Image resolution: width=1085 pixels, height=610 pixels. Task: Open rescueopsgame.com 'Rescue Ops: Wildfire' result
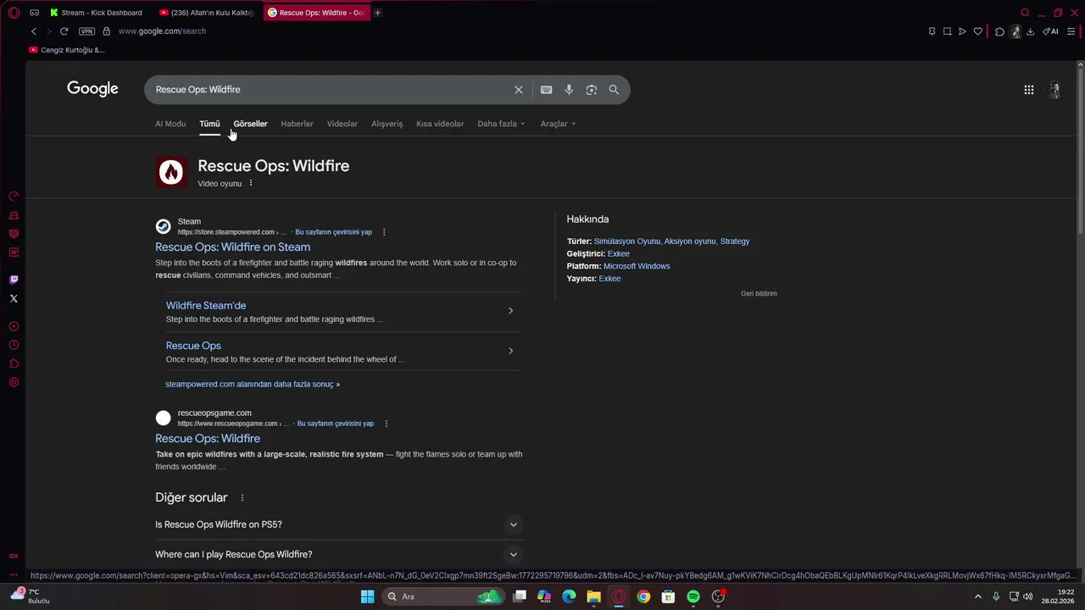point(208,439)
